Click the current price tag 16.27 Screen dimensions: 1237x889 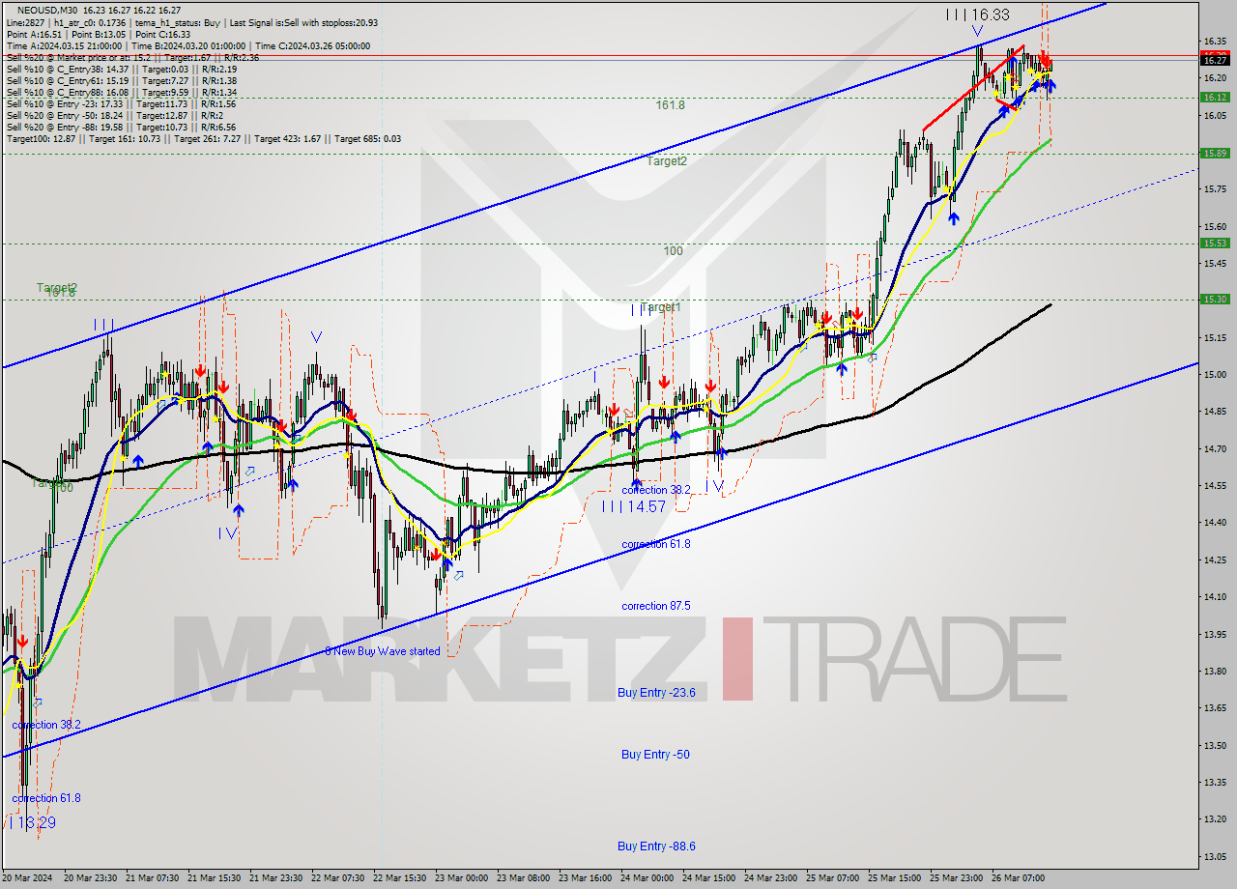click(x=1215, y=60)
